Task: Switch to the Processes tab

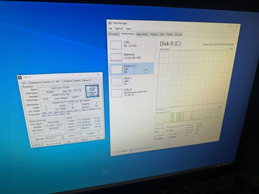Action: (x=114, y=34)
